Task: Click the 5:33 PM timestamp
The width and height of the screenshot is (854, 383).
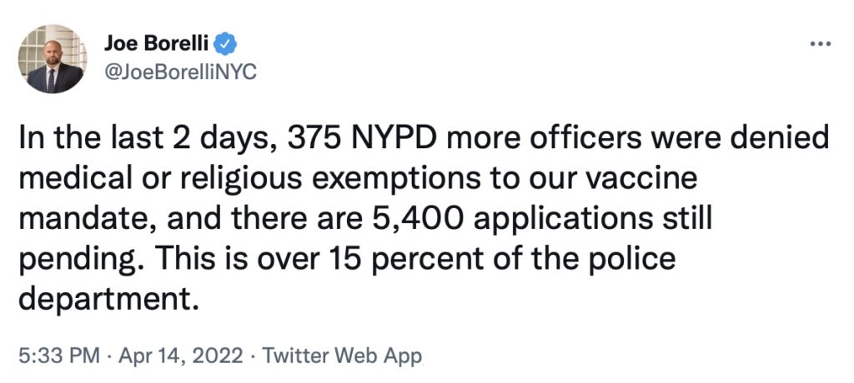Action: (59, 356)
